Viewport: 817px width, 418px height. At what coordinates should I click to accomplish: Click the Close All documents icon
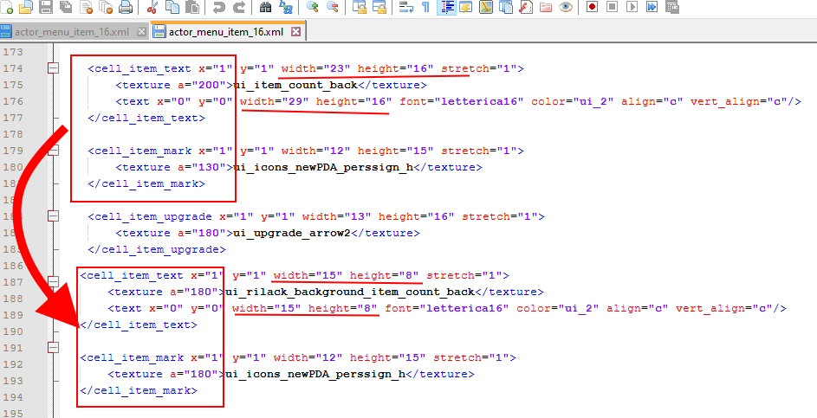(107, 7)
